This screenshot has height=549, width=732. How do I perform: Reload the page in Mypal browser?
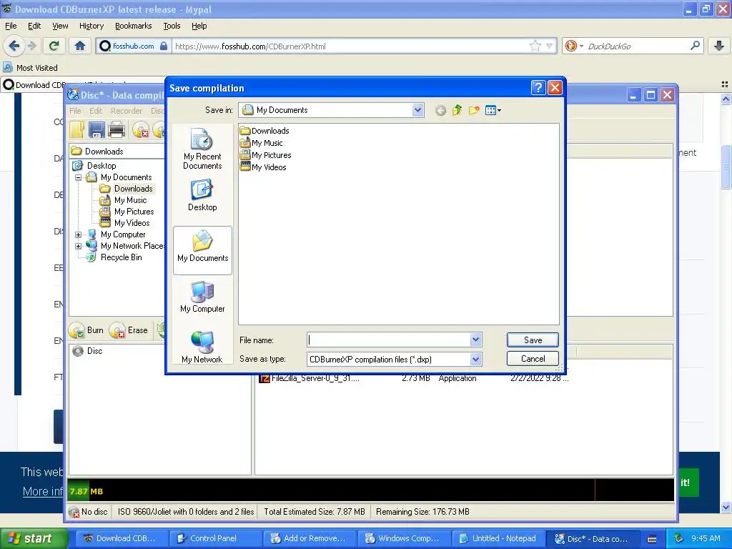click(x=54, y=46)
